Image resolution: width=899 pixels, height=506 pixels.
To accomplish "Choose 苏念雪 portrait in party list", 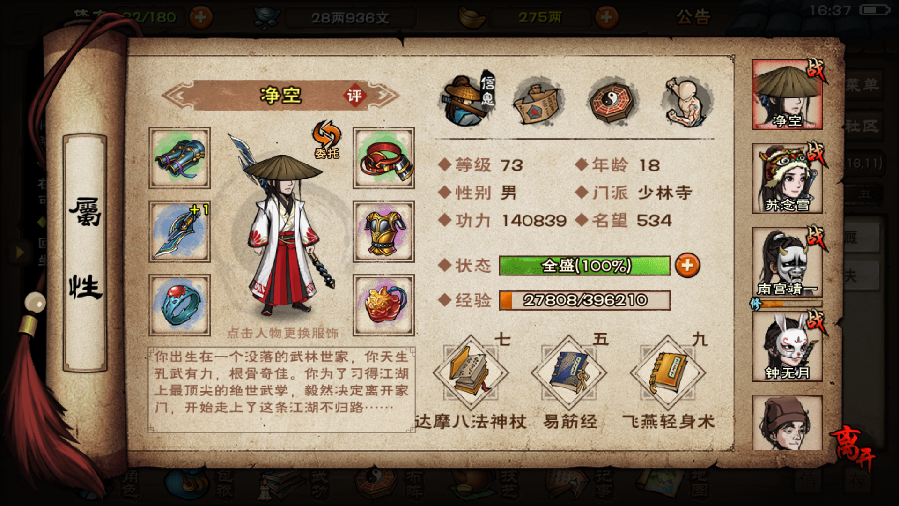I will pyautogui.click(x=788, y=179).
